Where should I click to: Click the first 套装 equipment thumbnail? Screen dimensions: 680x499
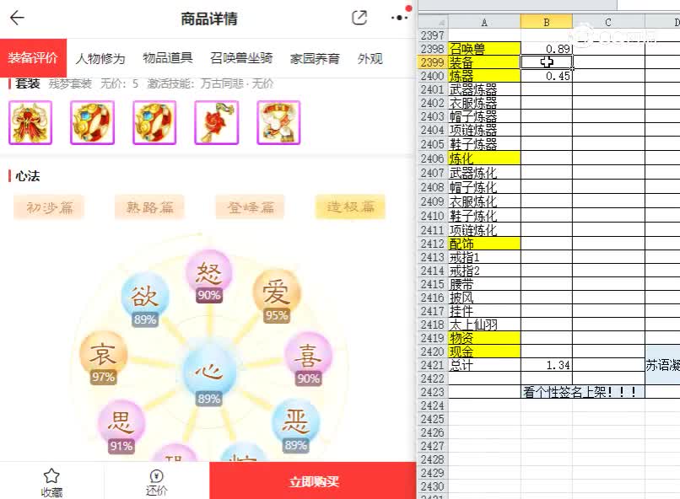coord(30,122)
